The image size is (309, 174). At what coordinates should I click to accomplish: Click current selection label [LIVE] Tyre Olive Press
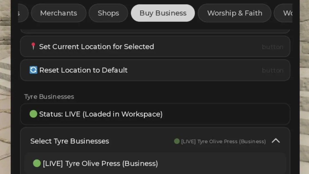coord(223,141)
